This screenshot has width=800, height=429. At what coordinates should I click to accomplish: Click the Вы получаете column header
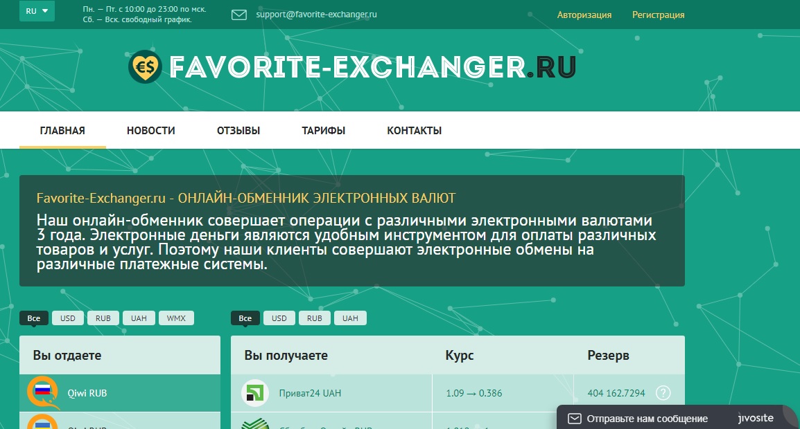pyautogui.click(x=286, y=355)
